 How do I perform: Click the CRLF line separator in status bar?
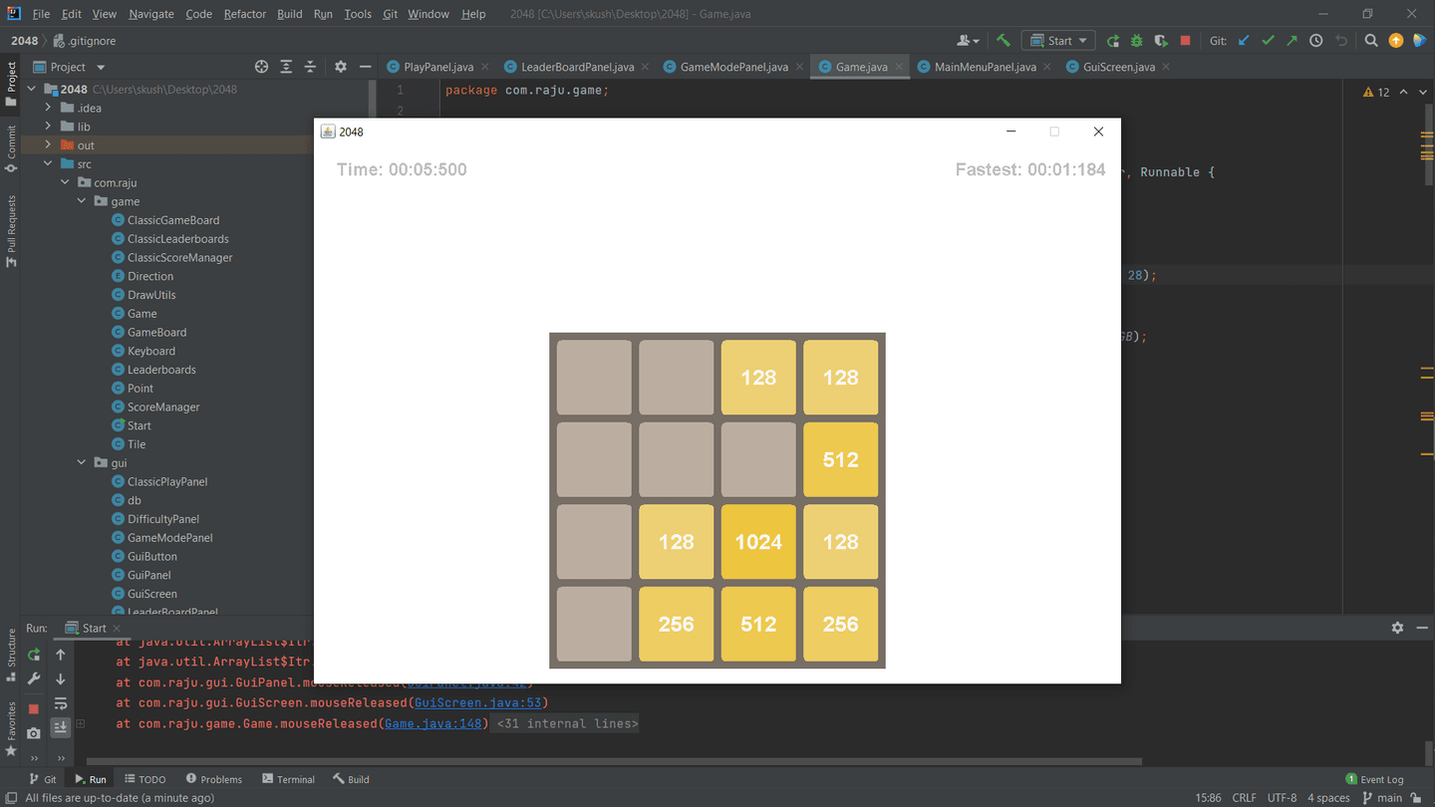coord(1244,798)
